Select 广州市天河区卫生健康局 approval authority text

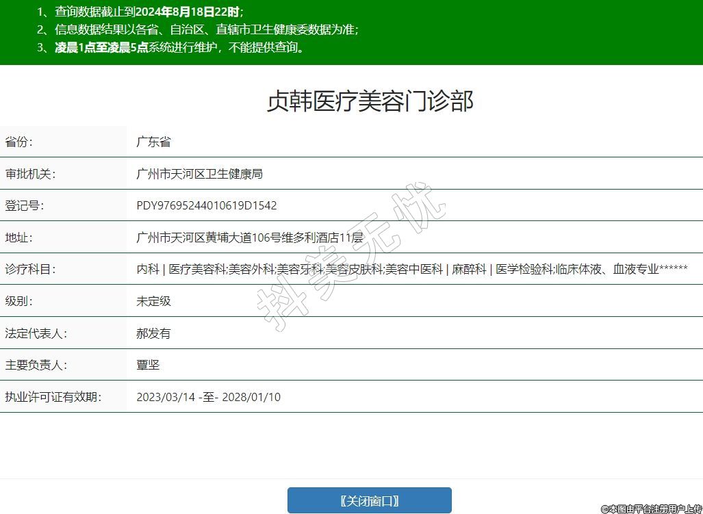tap(199, 174)
